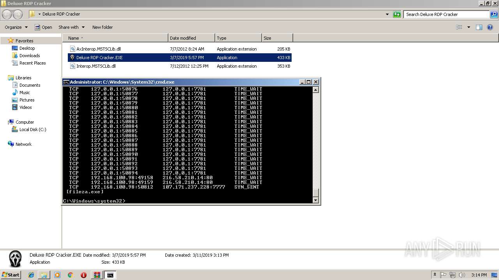Go back with Explorer back arrow
Screen dimensions: 499x280
[x=7, y=14]
